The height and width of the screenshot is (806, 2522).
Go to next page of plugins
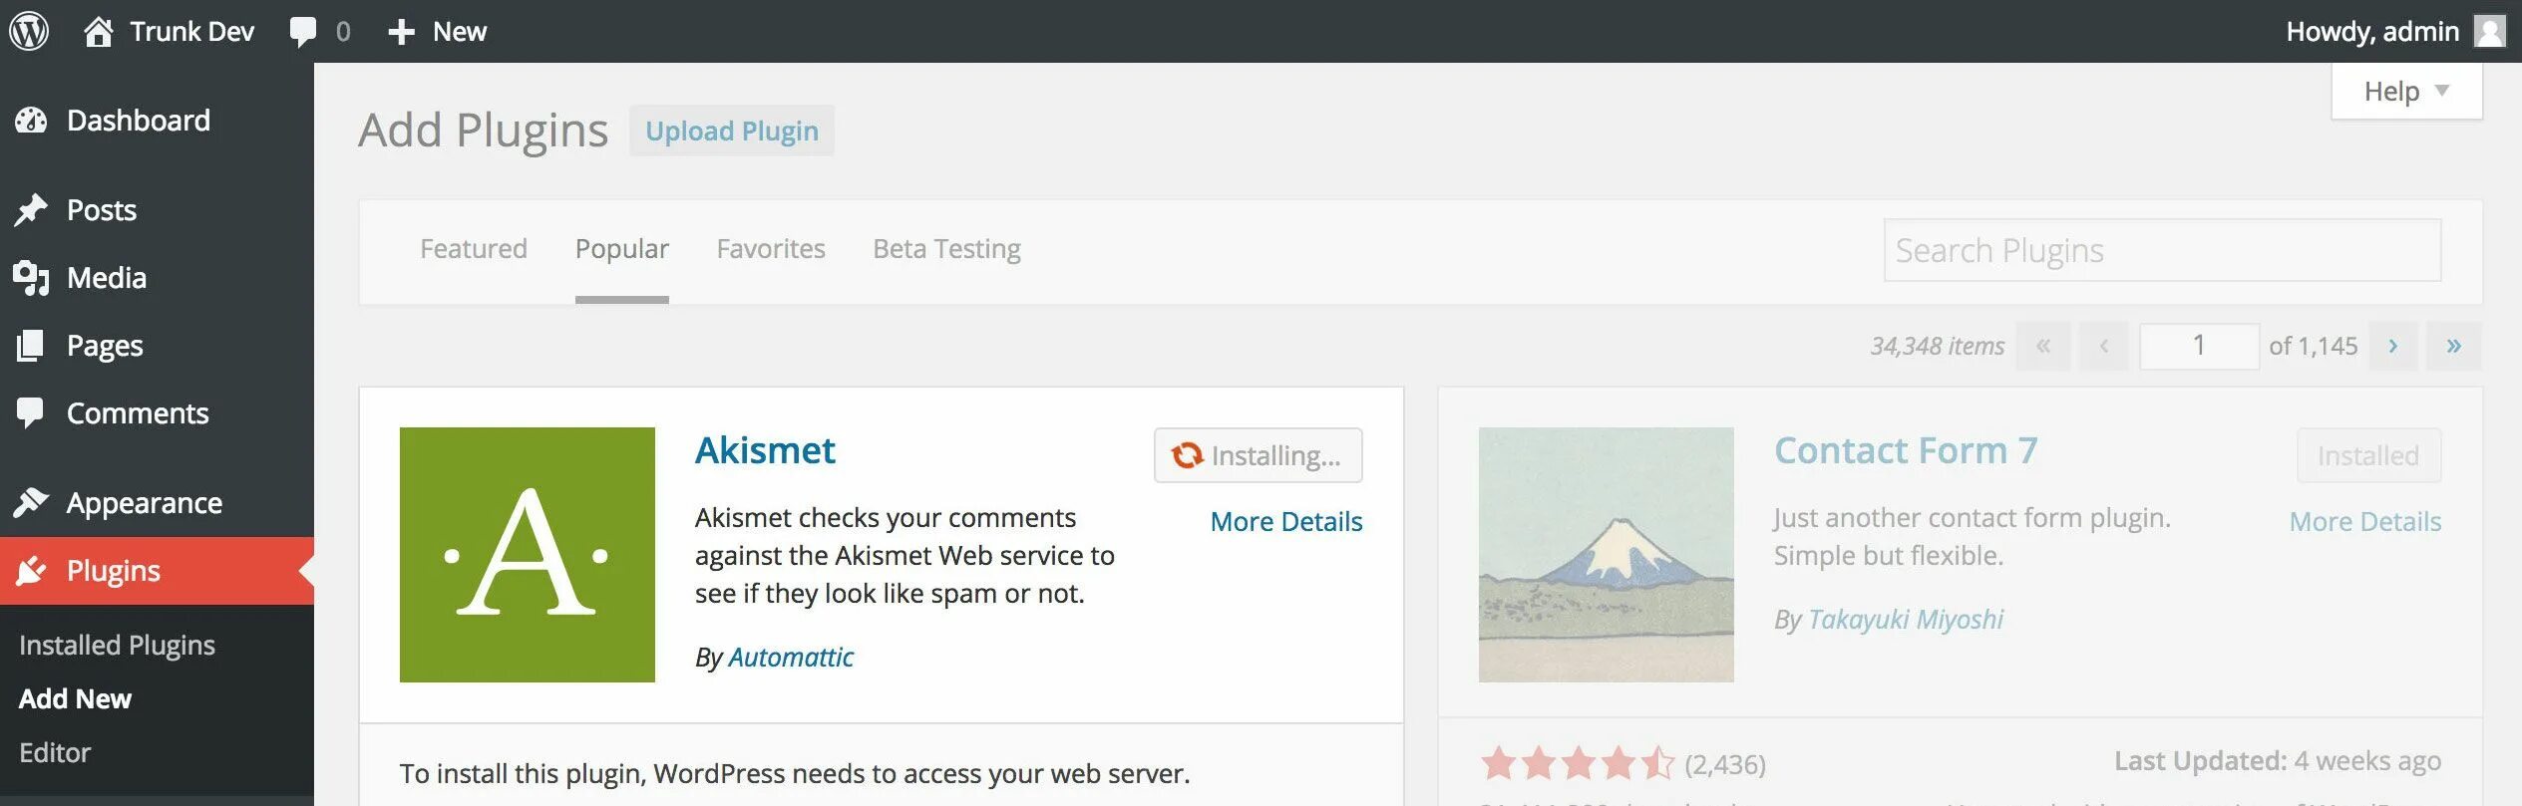(x=2393, y=346)
